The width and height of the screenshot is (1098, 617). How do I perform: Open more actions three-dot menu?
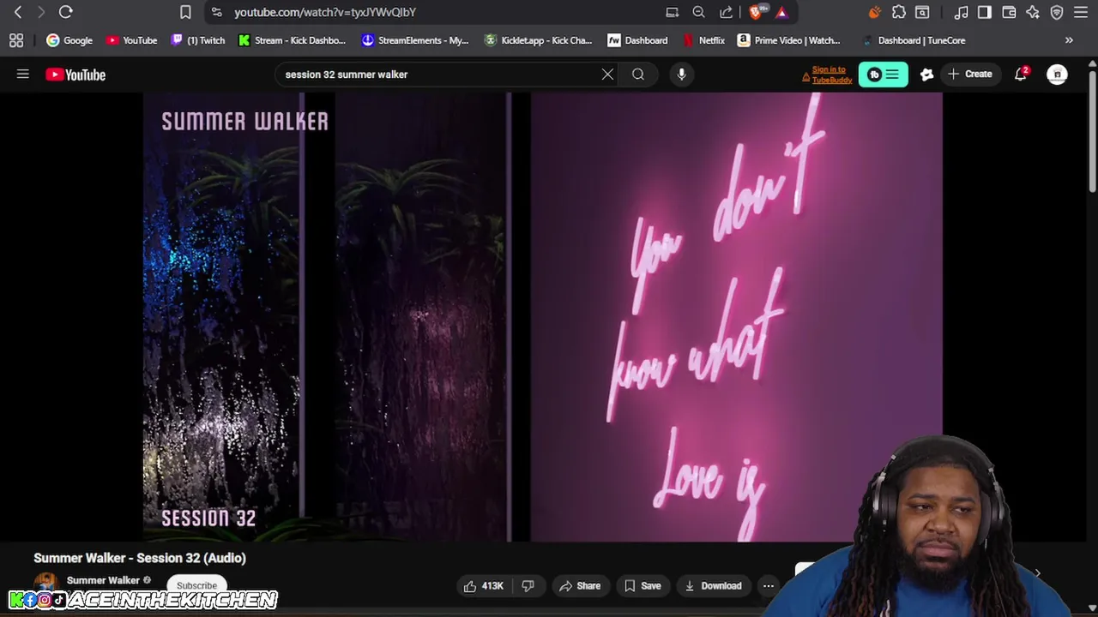point(769,586)
